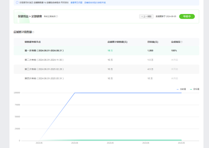
Task: Click the info icon in top notice bar
Action: point(17,3)
